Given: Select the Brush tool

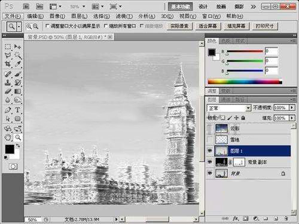Looking at the screenshot, I should pos(17,74).
